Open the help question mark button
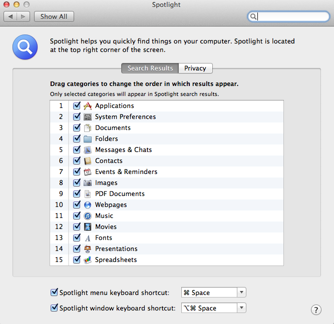 [316, 309]
